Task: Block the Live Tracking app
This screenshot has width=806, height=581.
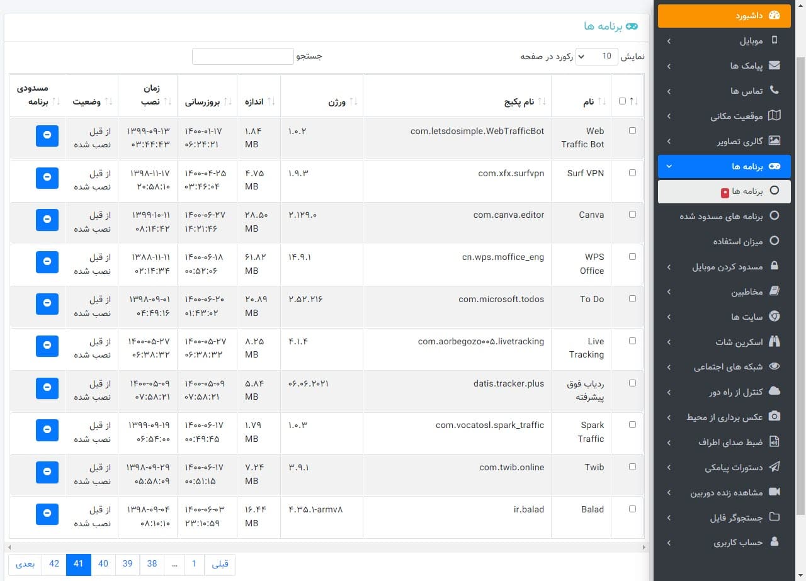Action: tap(47, 346)
